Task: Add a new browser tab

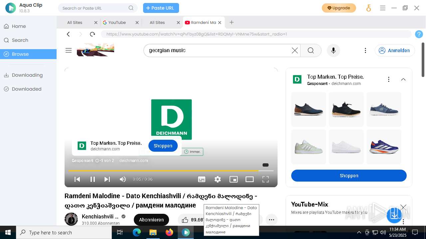Action: click(x=232, y=22)
